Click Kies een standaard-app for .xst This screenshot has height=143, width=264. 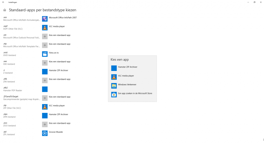[x=60, y=35]
